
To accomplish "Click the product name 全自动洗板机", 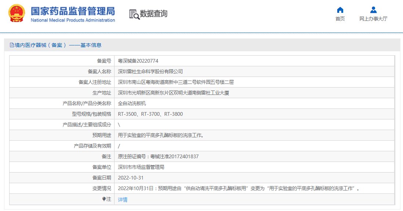I will coord(132,103).
